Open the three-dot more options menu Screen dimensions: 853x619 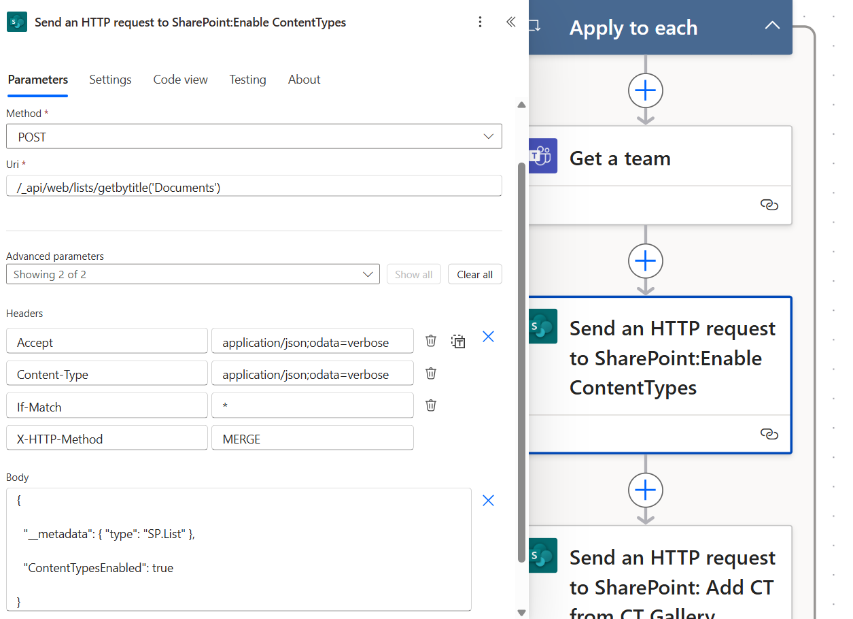click(x=481, y=22)
